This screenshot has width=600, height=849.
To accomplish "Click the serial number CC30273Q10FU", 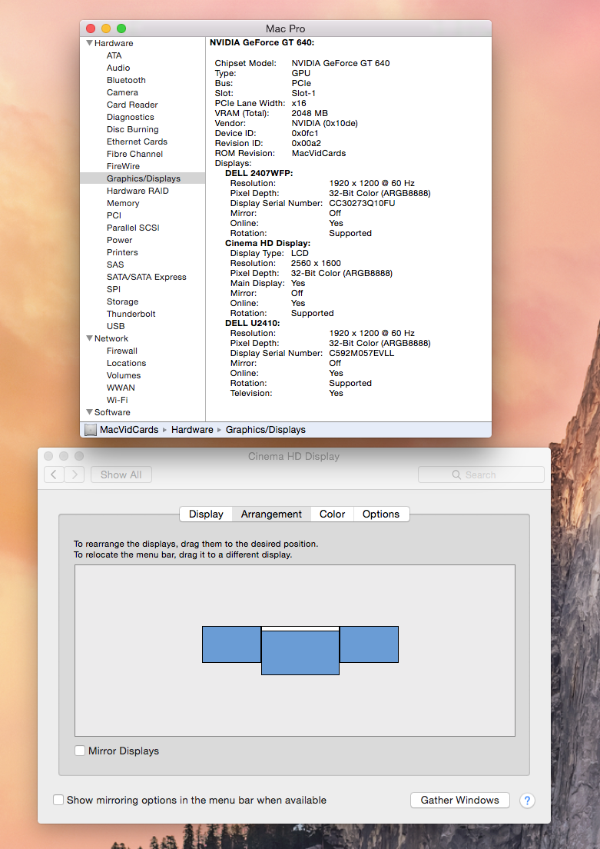I will pos(362,204).
